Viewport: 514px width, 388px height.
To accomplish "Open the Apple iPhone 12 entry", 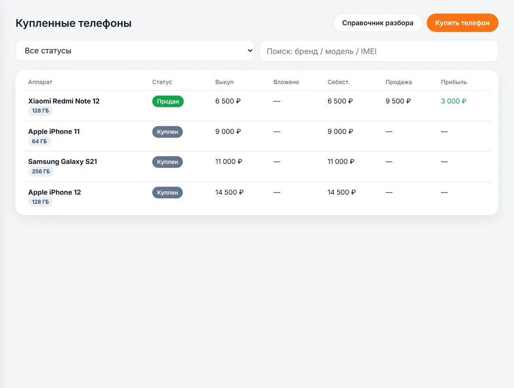I will 54,192.
